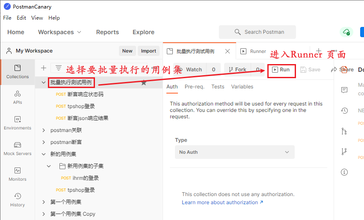Viewport: 364px width, 220px height.
Task: Open the Collections sidebar panel
Action: tap(18, 72)
